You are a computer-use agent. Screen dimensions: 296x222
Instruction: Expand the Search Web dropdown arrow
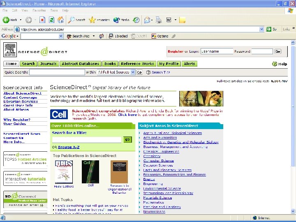click(x=94, y=36)
